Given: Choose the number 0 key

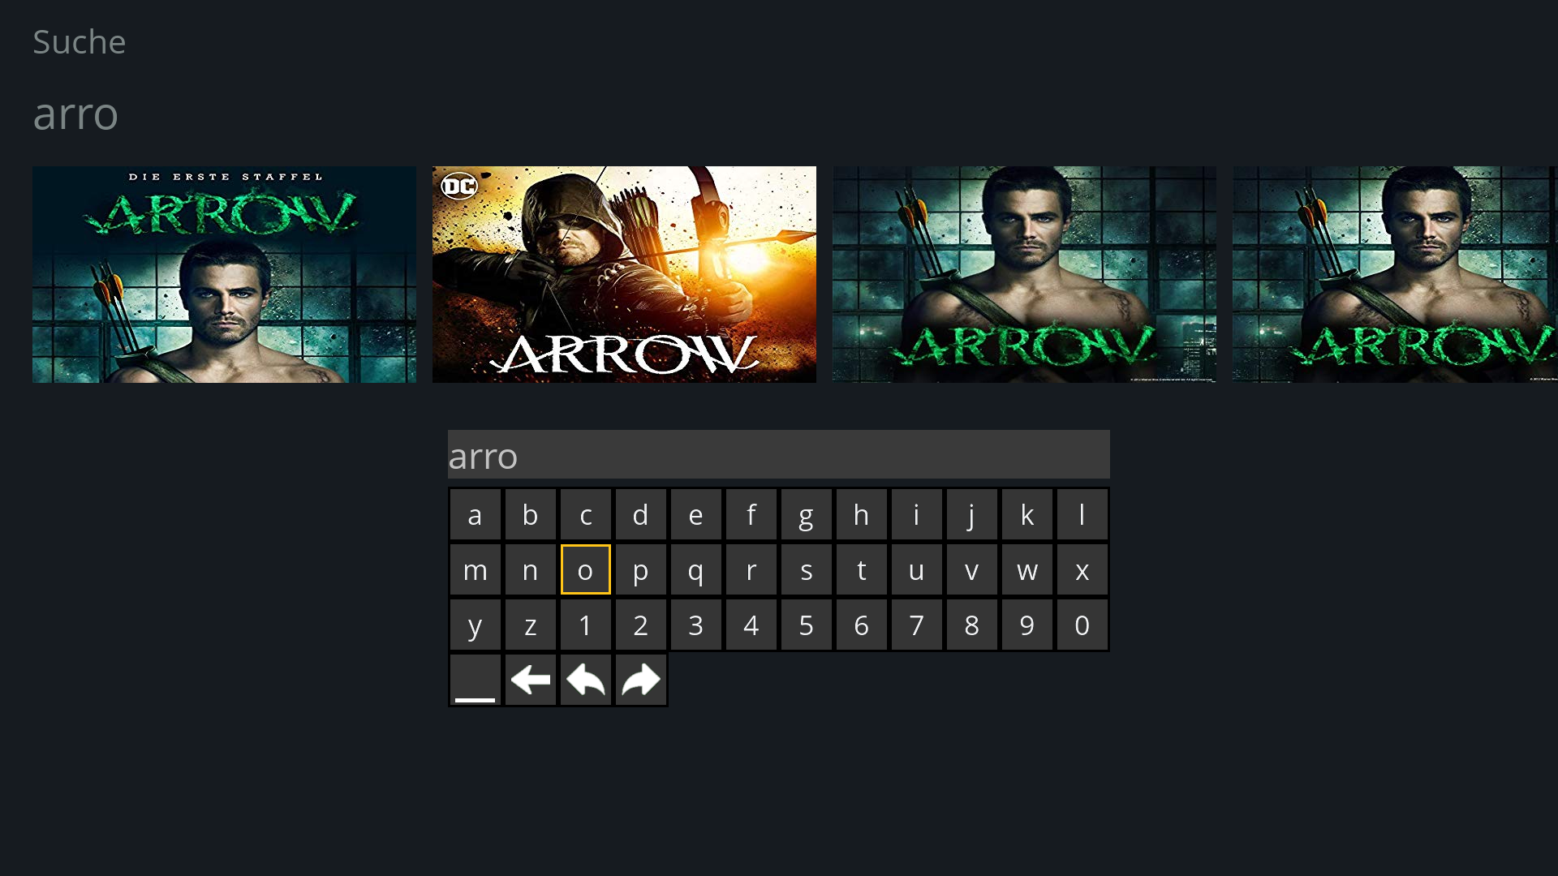Looking at the screenshot, I should coord(1082,625).
